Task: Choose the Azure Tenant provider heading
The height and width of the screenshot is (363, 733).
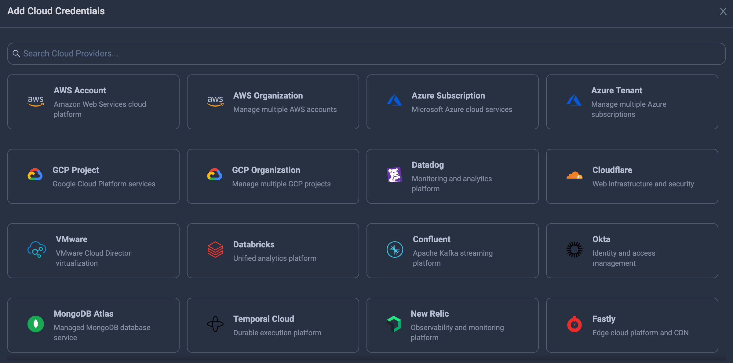Action: [x=616, y=90]
